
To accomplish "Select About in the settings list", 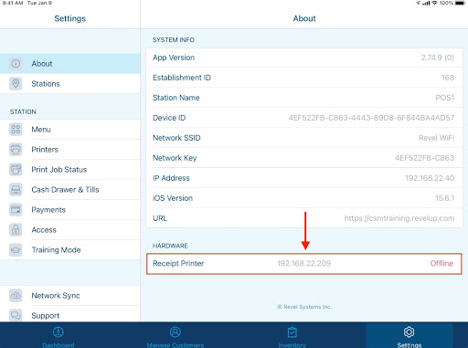I will point(70,64).
